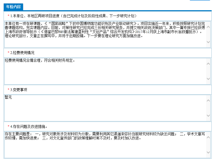
Task: Click down arrow in 经费使用情况 text box
Action: click(208, 79)
